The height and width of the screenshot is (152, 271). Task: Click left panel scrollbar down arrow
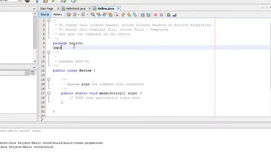pyautogui.click(x=35, y=61)
